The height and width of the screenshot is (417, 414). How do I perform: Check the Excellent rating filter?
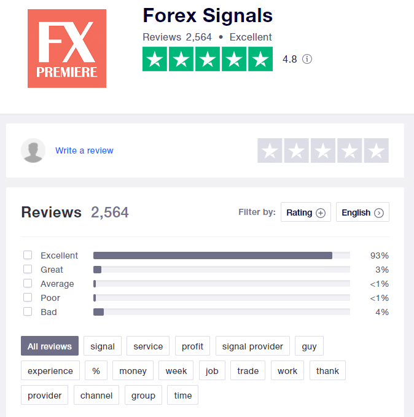pyautogui.click(x=28, y=255)
